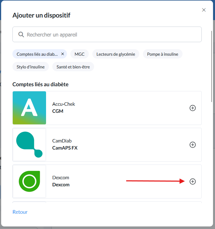Add the Accu-Chek CGM account
The image size is (215, 229).
point(192,108)
